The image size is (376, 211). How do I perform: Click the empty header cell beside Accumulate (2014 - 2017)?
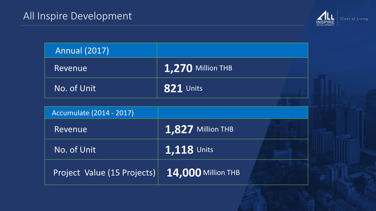click(233, 113)
